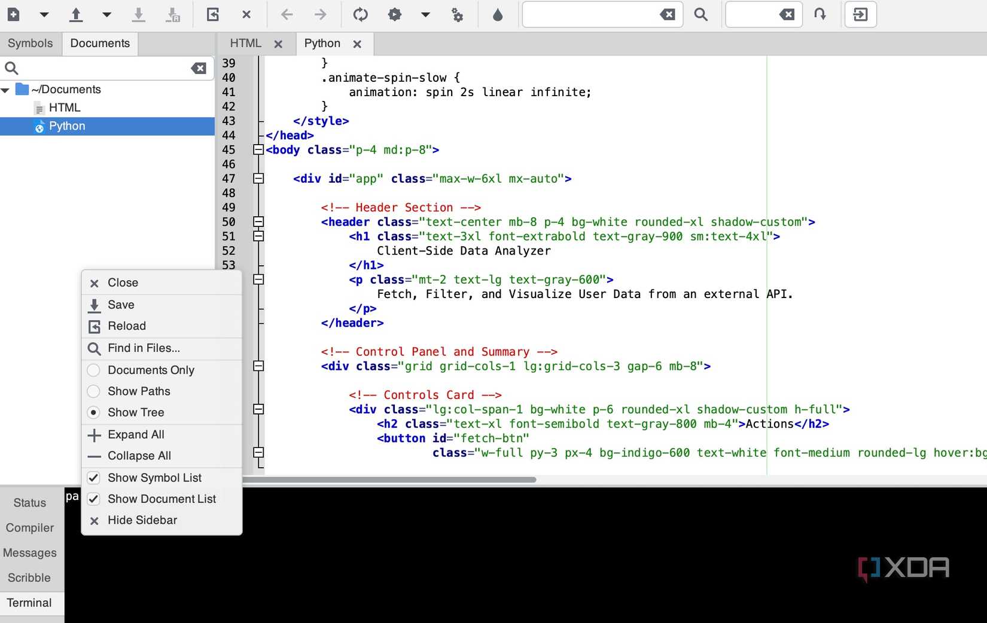
Task: Run the search with the magnifier icon
Action: [x=700, y=14]
